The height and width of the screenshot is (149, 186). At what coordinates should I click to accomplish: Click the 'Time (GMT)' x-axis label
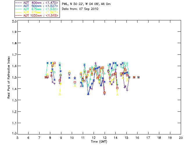tap(99, 142)
